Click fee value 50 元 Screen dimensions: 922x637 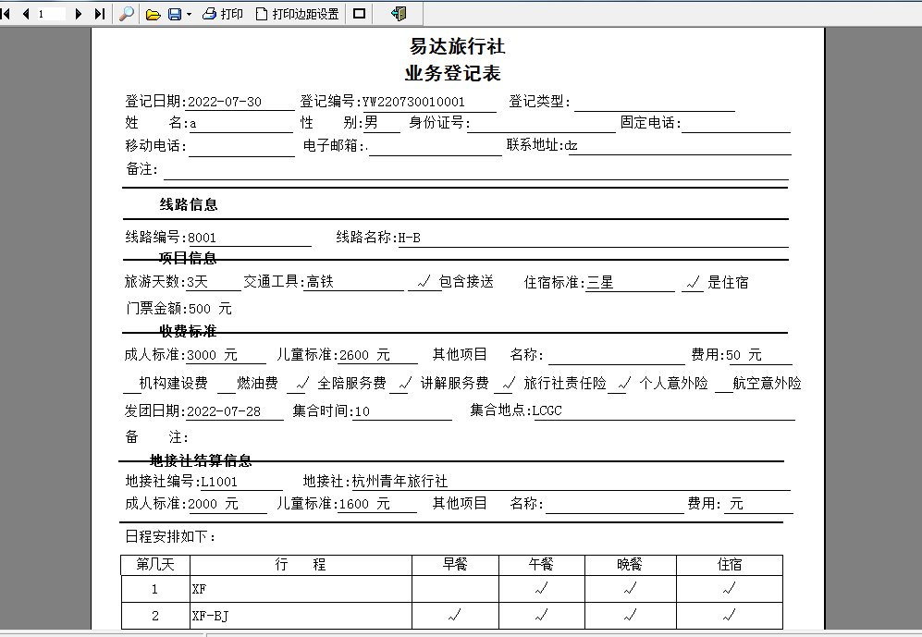[x=744, y=355]
